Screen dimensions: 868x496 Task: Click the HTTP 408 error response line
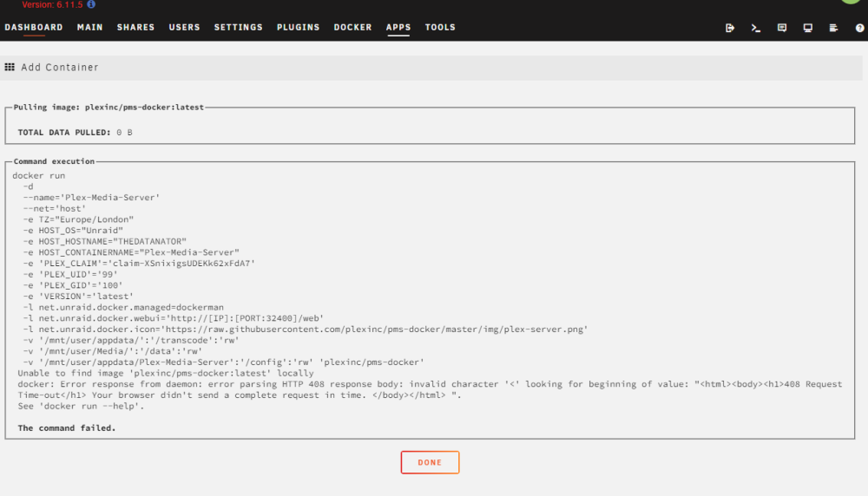(430, 389)
